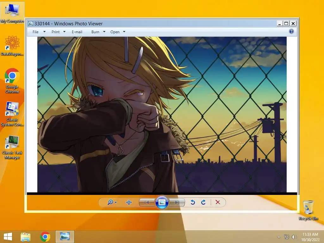
Task: Open File Explorer from the taskbar
Action: pyautogui.click(x=26, y=237)
